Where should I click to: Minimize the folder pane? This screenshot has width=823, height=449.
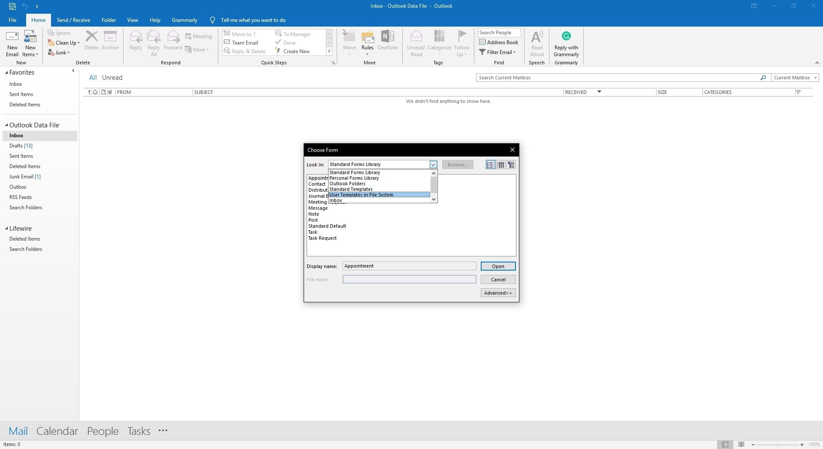tap(73, 71)
